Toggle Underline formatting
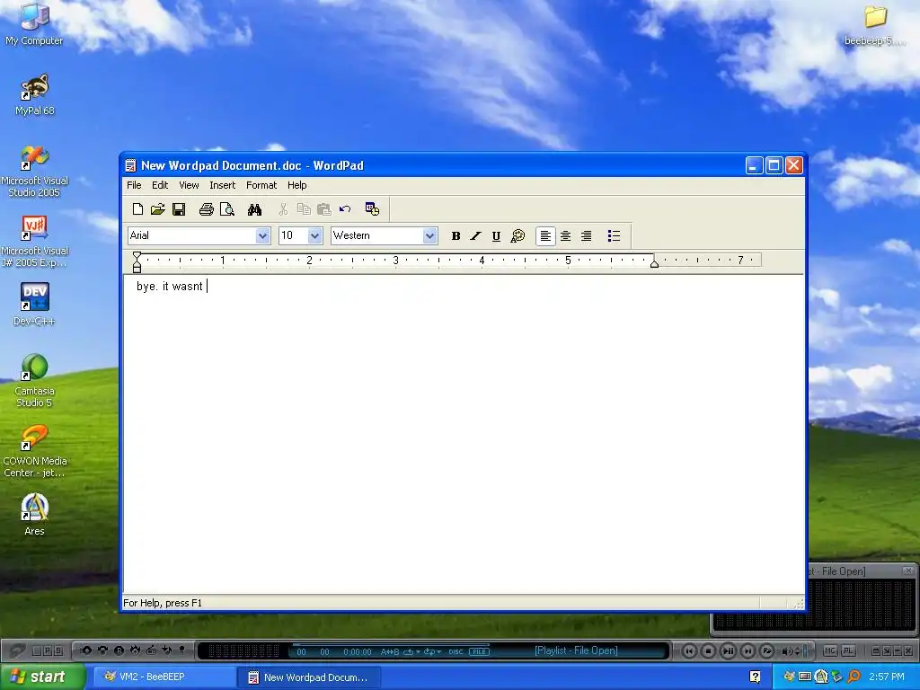The width and height of the screenshot is (920, 690). tap(496, 236)
